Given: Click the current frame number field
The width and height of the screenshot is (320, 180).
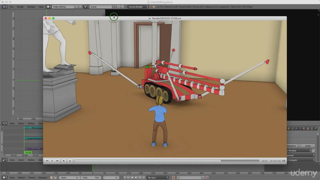Looking at the screenshot, I should 111,177.
